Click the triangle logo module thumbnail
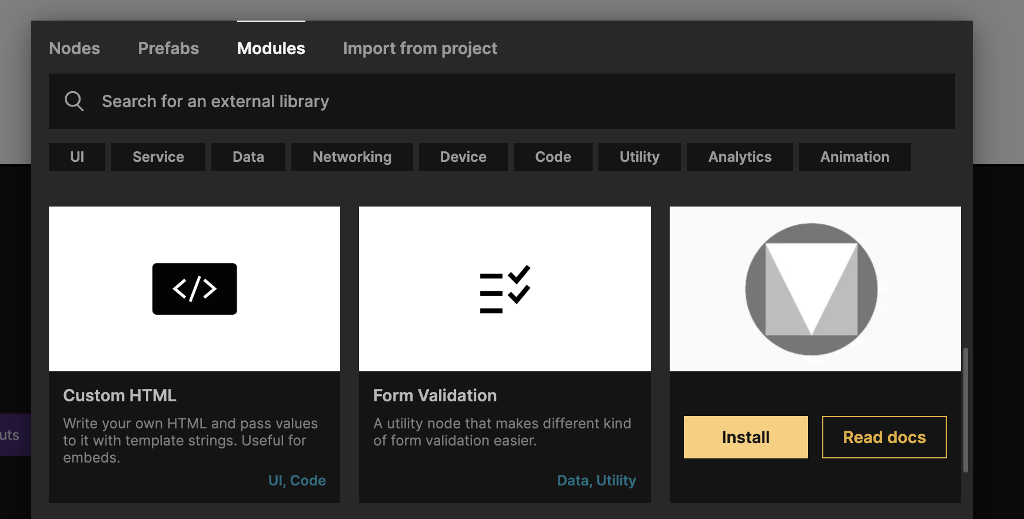Image resolution: width=1024 pixels, height=519 pixels. pos(812,289)
